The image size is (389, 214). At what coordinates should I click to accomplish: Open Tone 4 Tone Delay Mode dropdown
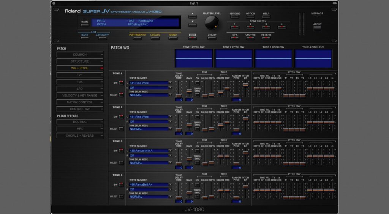[150, 197]
